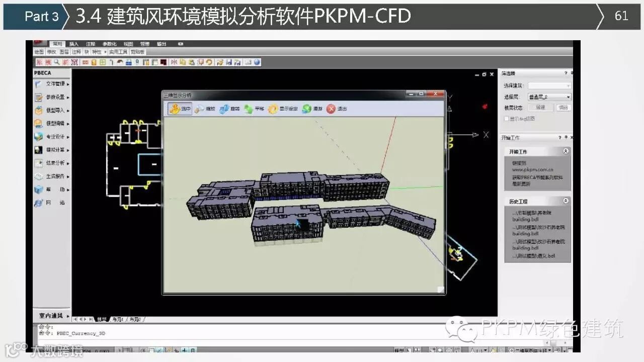Switch to the 参数化 ribbon tab
Screen dimensions: 644x362
pos(109,44)
